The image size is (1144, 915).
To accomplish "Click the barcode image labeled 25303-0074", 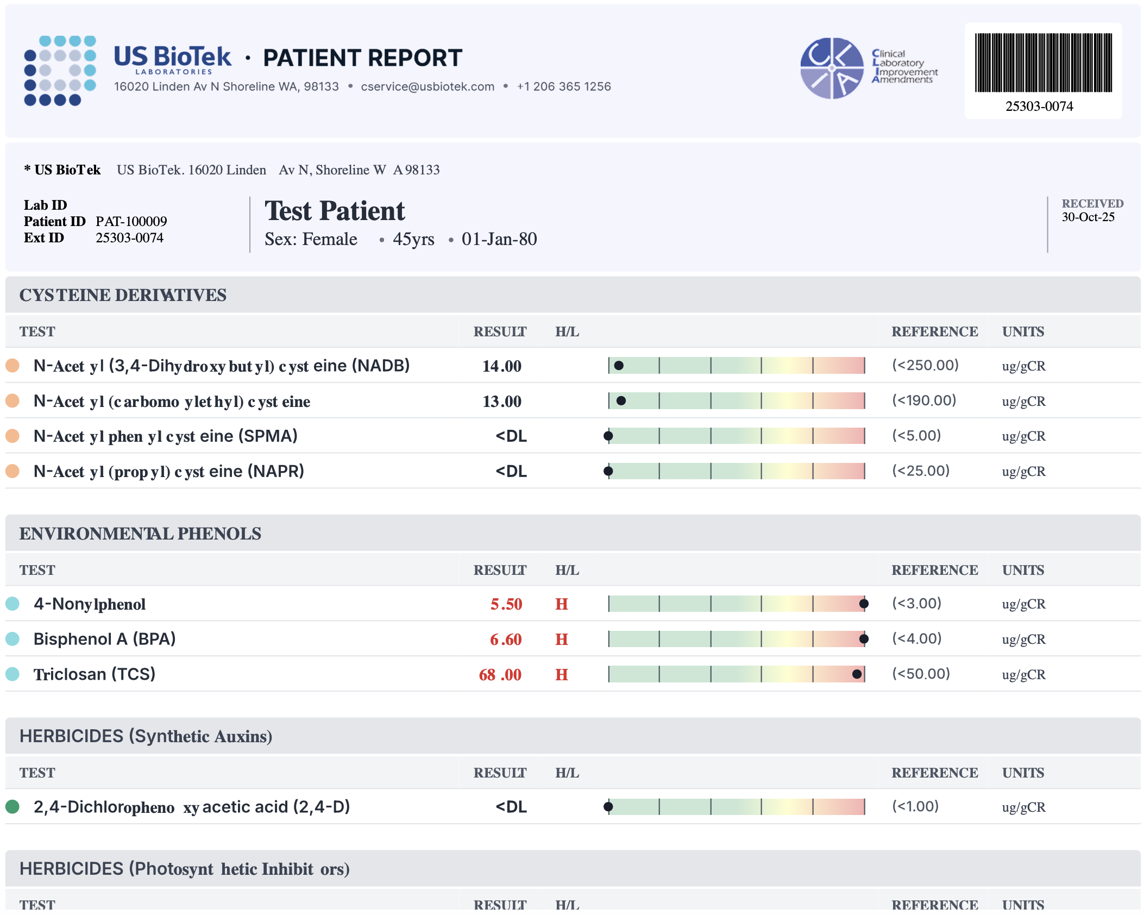I will point(1043,63).
